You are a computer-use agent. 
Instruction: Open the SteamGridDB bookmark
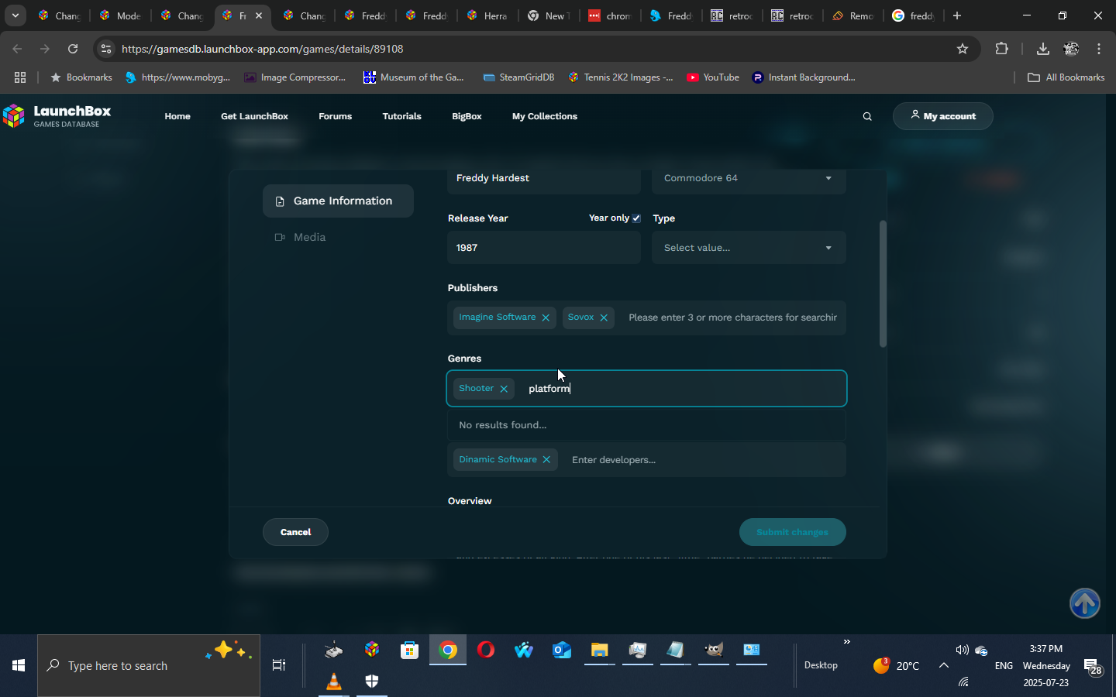click(x=518, y=77)
